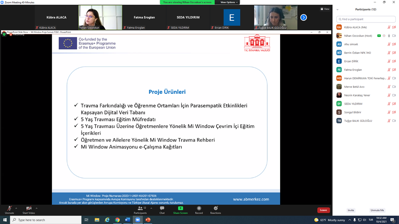
Task: Show next video thumbnails with blue arrow
Action: click(x=303, y=17)
